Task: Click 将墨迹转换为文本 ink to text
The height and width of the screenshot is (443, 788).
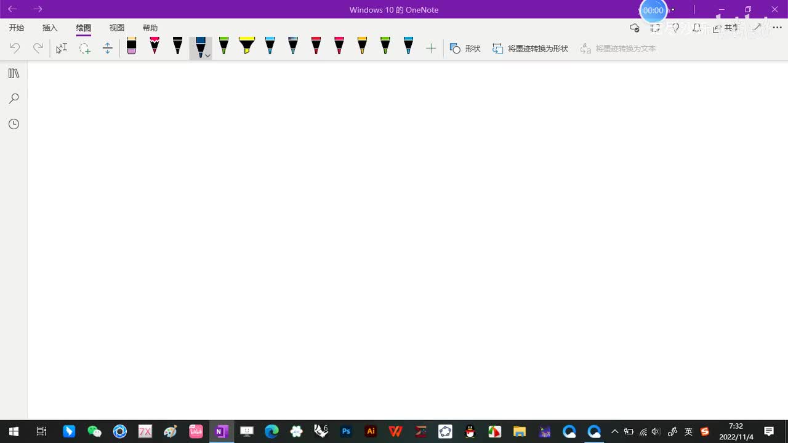Action: click(x=618, y=48)
